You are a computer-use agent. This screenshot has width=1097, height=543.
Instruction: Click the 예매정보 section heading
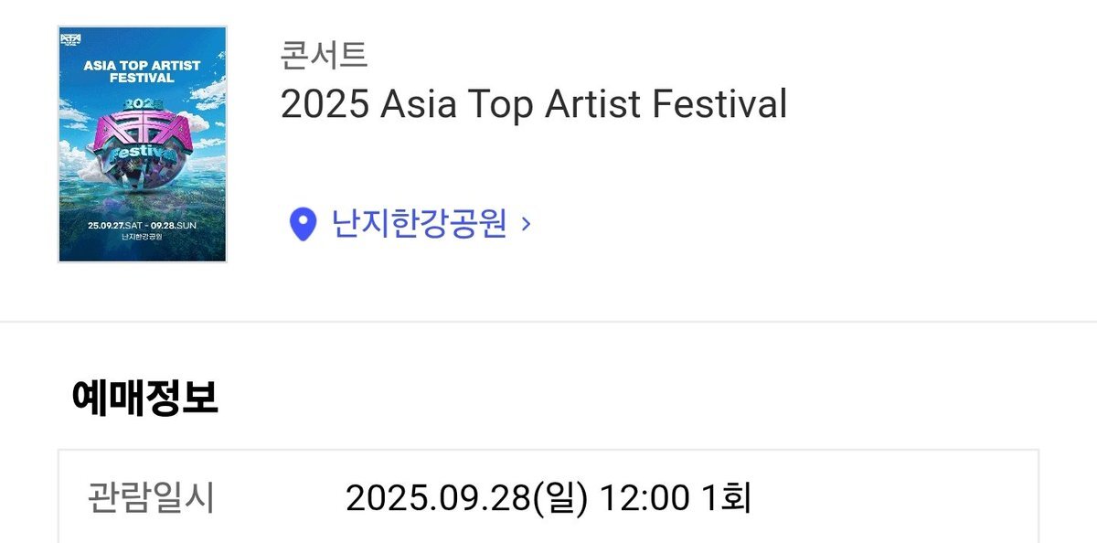coord(144,399)
